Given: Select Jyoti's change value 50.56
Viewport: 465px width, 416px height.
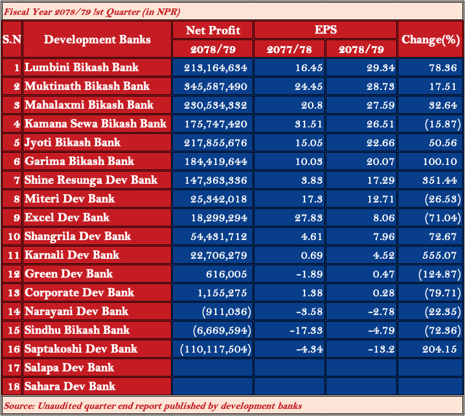Looking at the screenshot, I should coord(430,142).
